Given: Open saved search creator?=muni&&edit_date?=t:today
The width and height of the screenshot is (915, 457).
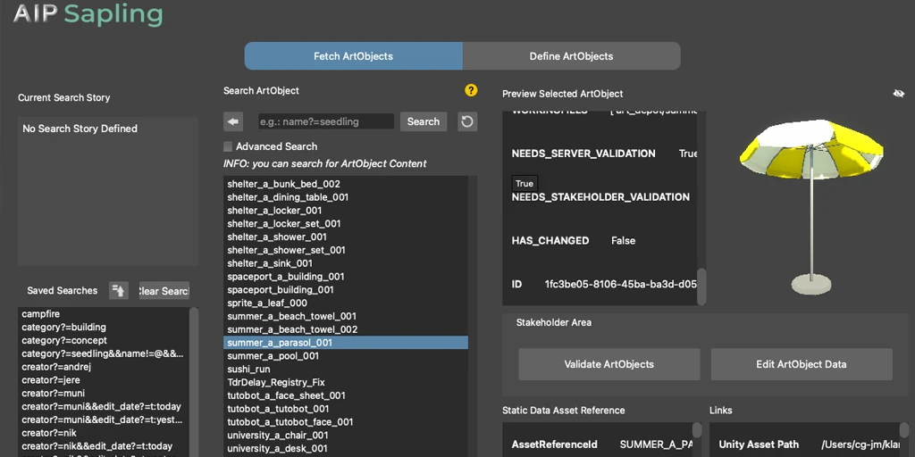Looking at the screenshot, I should pyautogui.click(x=104, y=406).
